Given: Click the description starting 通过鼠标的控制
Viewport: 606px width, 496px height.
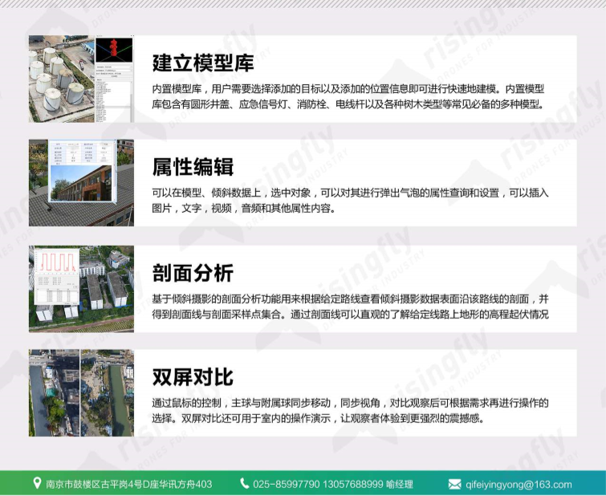Looking at the screenshot, I should [x=350, y=410].
